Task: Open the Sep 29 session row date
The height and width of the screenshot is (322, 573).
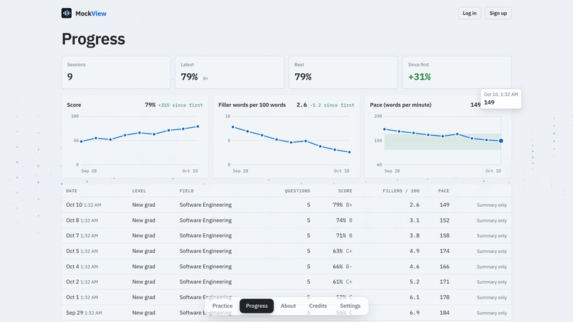Action: pyautogui.click(x=84, y=313)
